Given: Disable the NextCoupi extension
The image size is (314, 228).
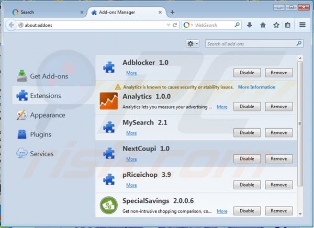Looking at the screenshot, I should pos(247,158).
